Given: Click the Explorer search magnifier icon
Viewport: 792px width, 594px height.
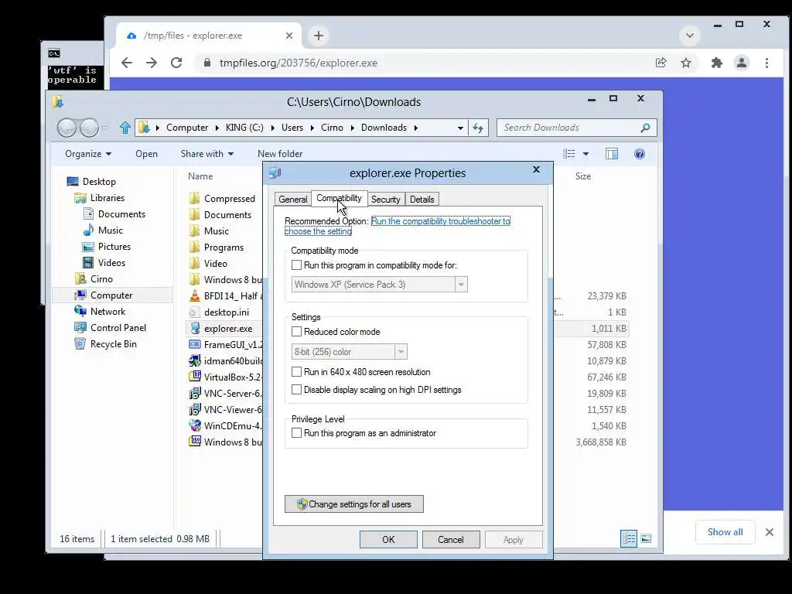Looking at the screenshot, I should (x=645, y=128).
